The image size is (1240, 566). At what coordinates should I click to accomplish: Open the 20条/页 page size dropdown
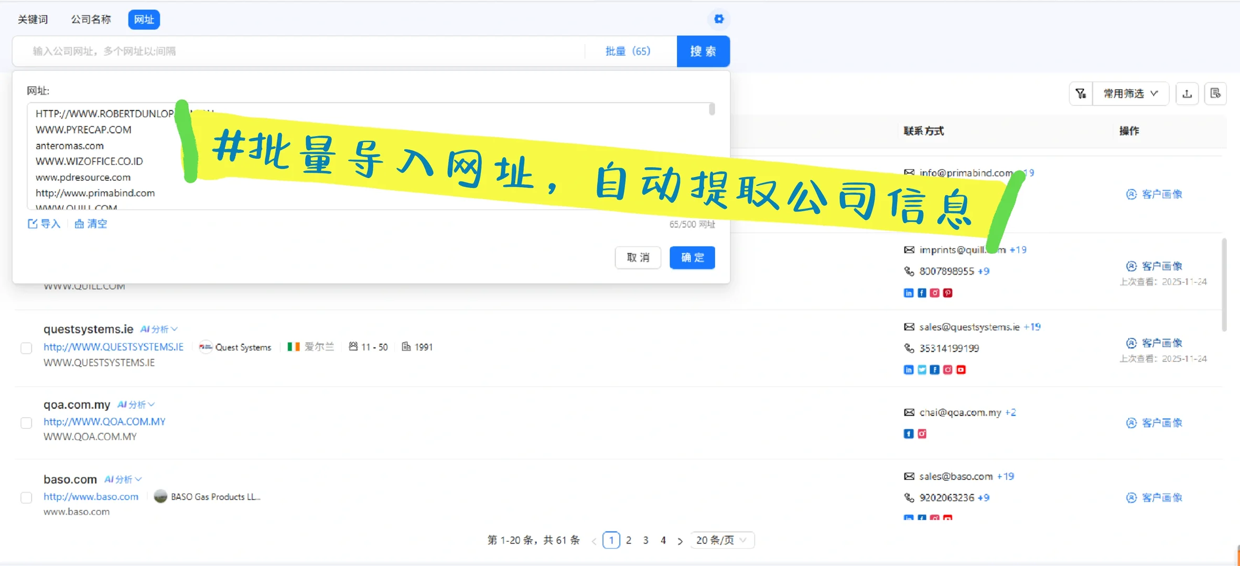[722, 540]
